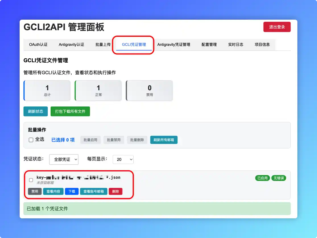Expand the 凭证状态 dropdown showing 全部凭证
The width and height of the screenshot is (317, 238).
(x=64, y=159)
